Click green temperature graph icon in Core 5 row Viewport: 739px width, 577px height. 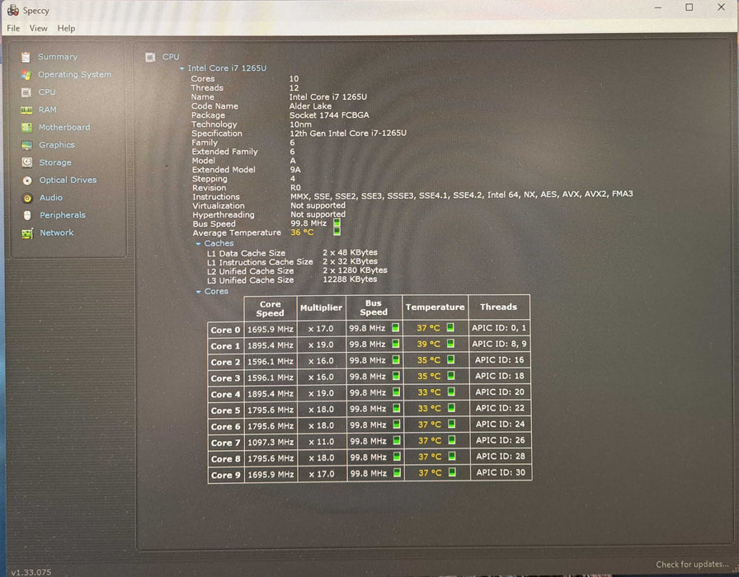click(451, 407)
